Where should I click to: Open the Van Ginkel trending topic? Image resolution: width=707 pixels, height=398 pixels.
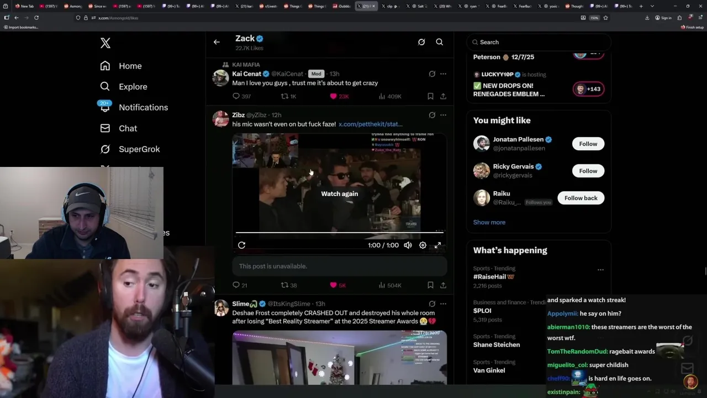pyautogui.click(x=489, y=370)
